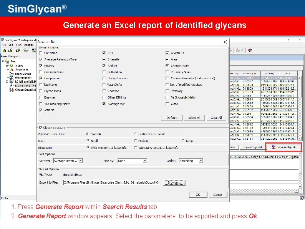The width and height of the screenshot is (305, 229).
Task: Select the Medium size radio button
Action: point(135,141)
